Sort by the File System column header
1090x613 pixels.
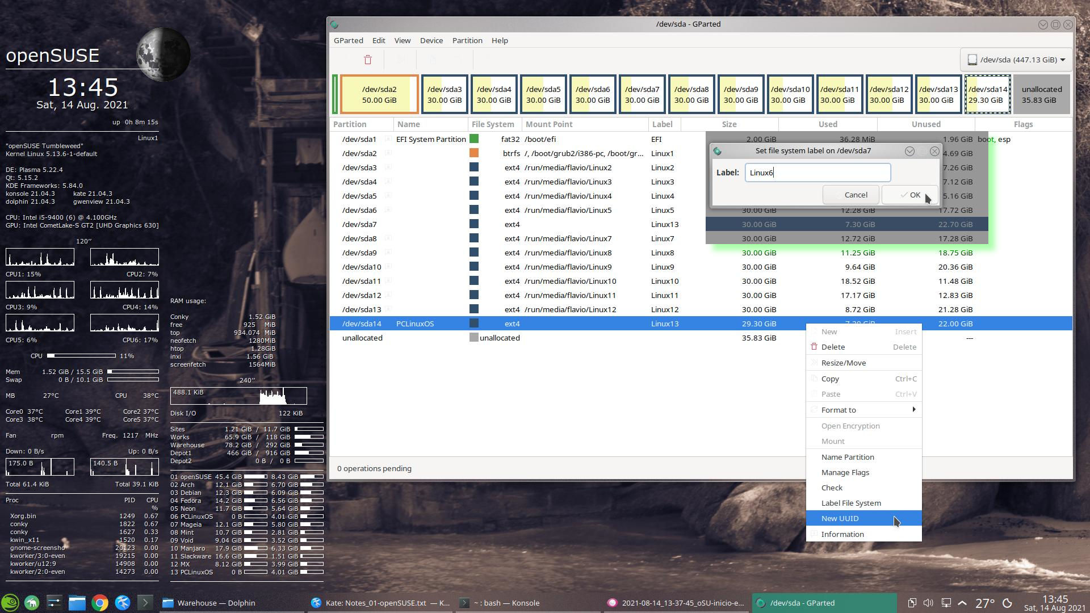(x=495, y=124)
